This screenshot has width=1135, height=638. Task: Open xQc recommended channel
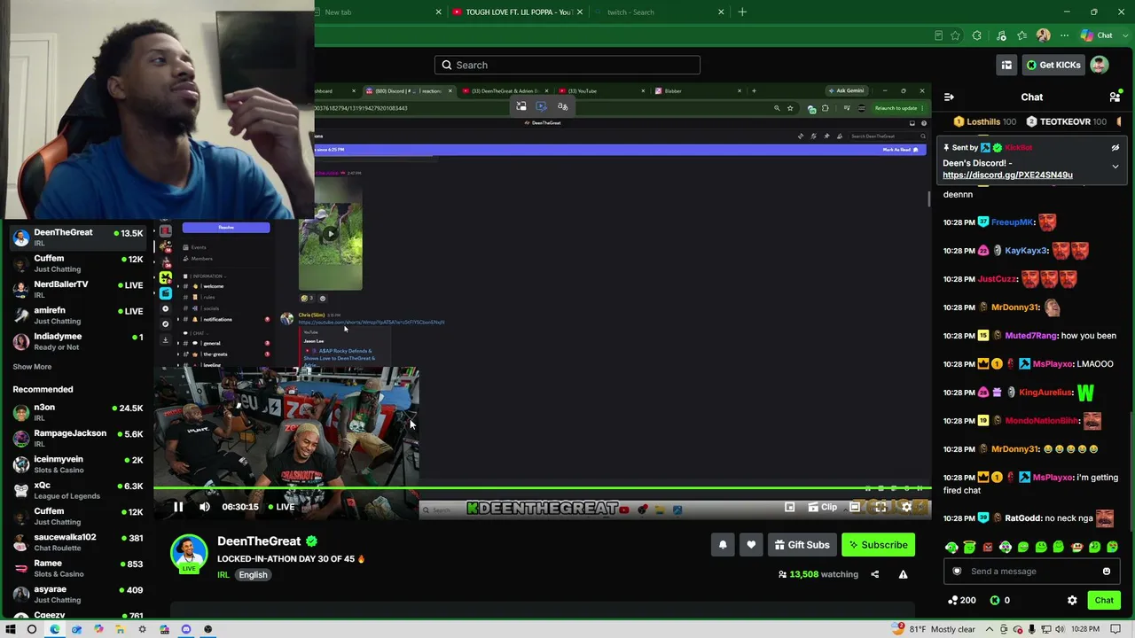77,490
